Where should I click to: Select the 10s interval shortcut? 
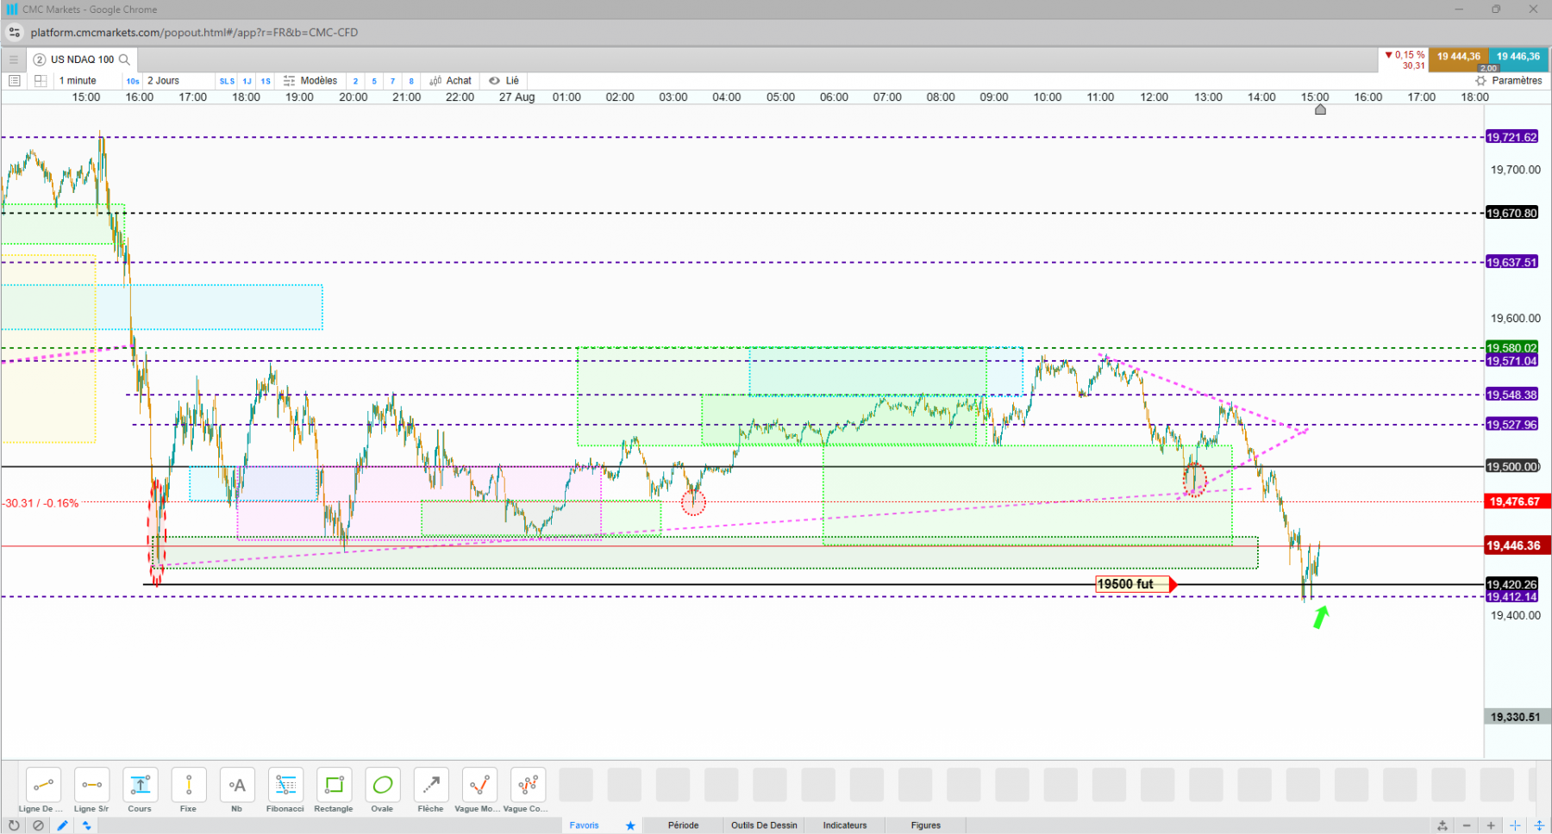click(133, 81)
